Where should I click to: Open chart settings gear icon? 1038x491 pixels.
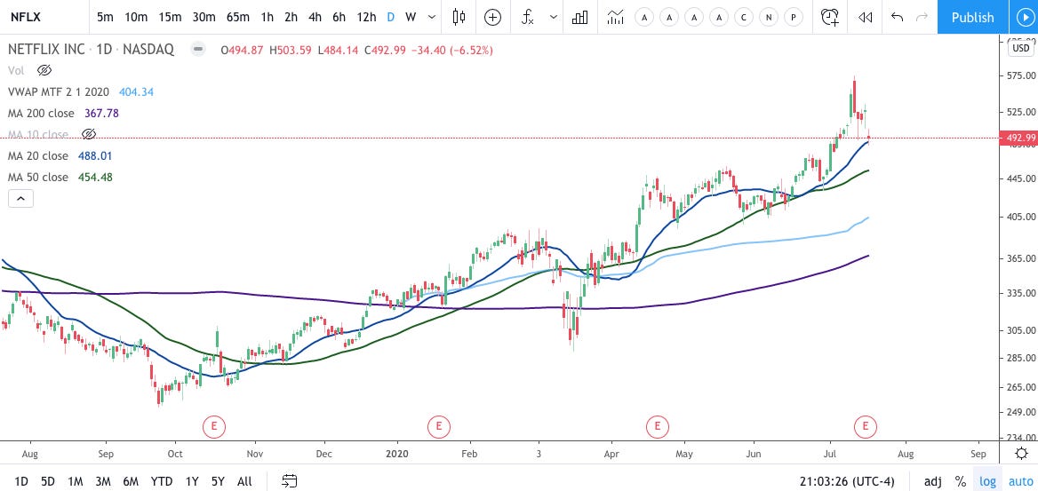click(1021, 454)
